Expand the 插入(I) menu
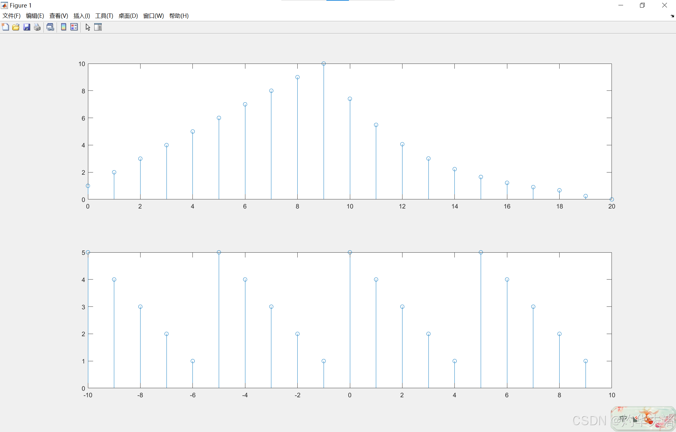This screenshot has width=676, height=432. pyautogui.click(x=82, y=16)
